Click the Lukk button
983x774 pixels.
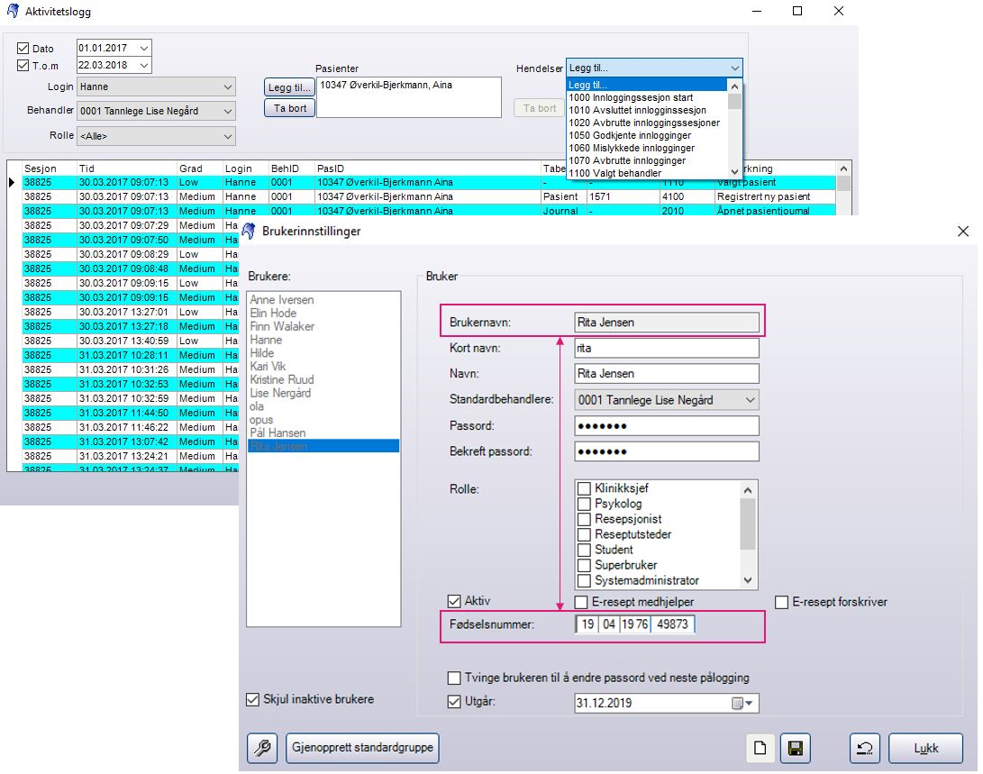pos(925,748)
